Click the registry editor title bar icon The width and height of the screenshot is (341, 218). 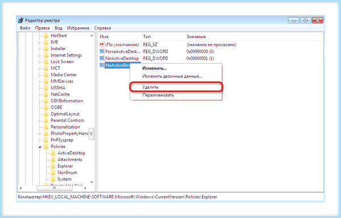pyautogui.click(x=20, y=20)
